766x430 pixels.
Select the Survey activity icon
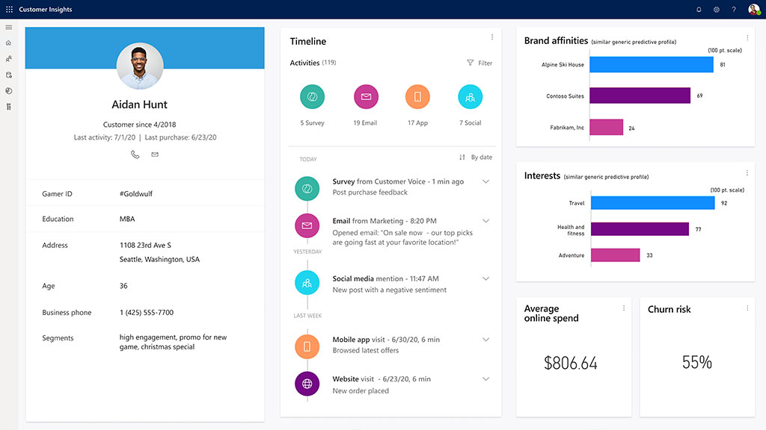(x=312, y=96)
